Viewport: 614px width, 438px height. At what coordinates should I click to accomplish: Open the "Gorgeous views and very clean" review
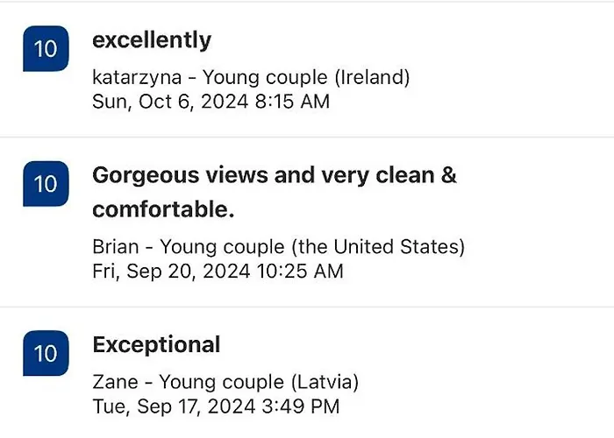coord(275,175)
